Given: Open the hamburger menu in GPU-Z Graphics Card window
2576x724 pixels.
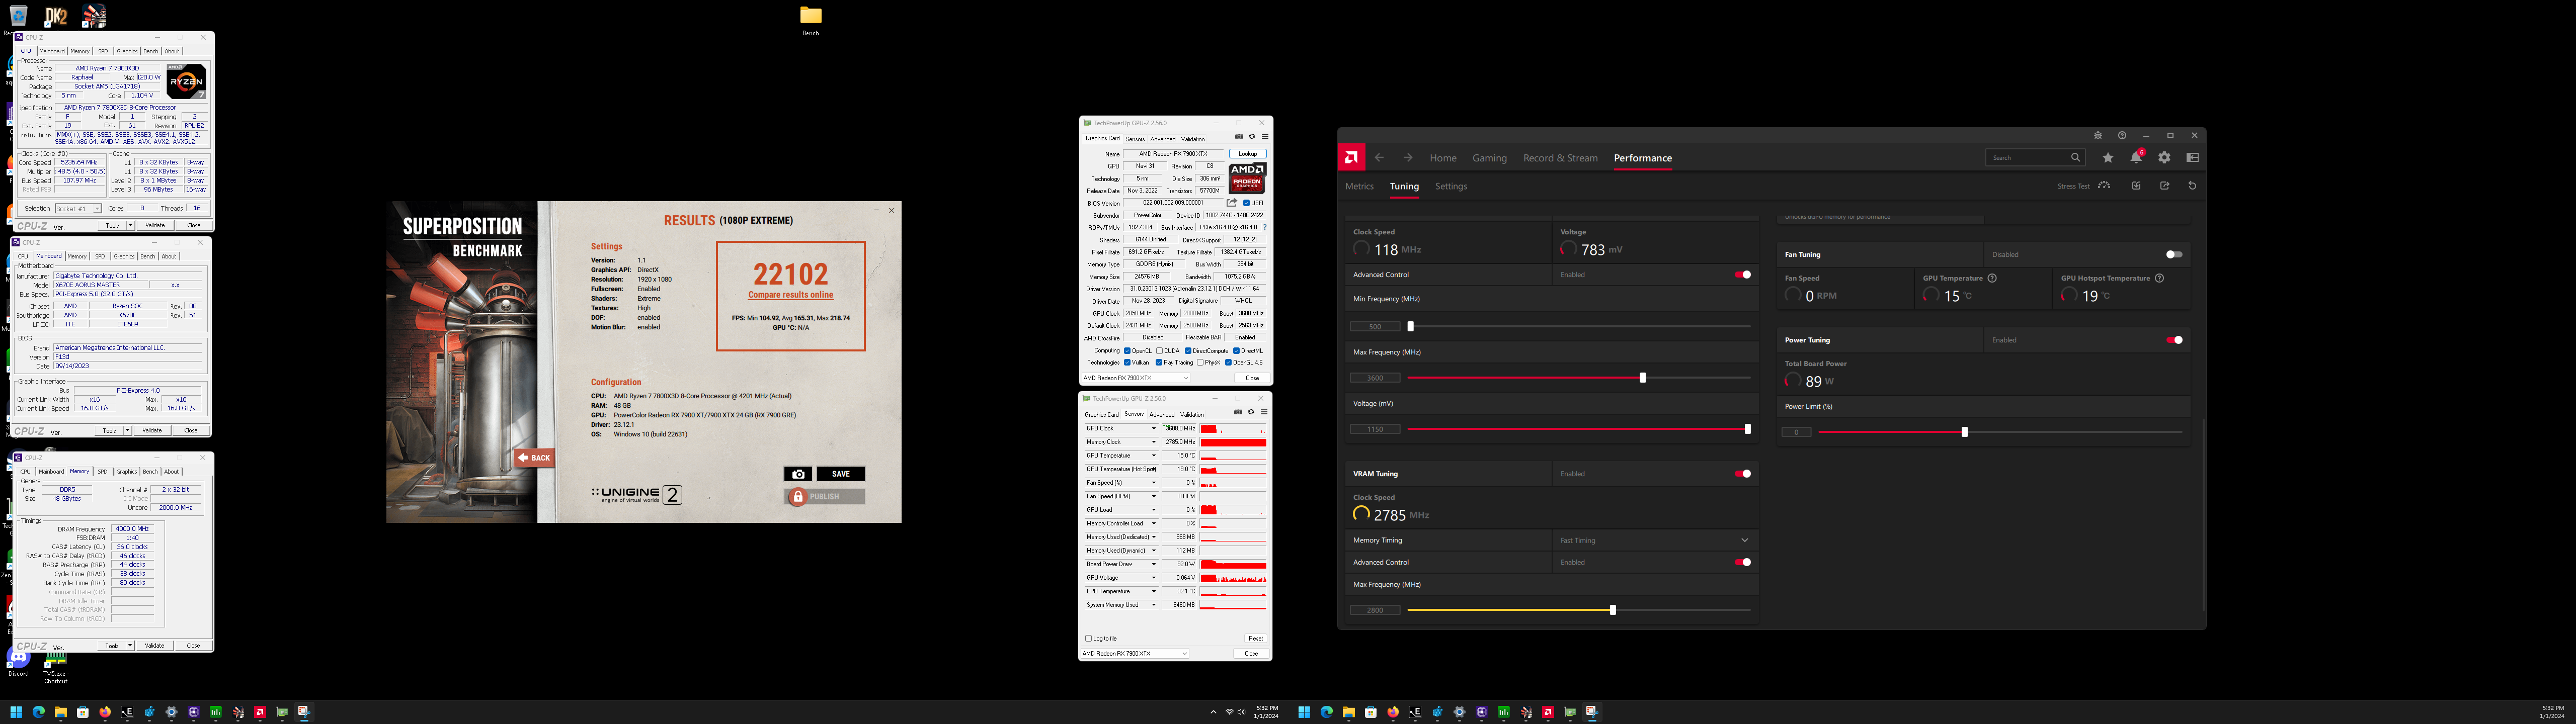Looking at the screenshot, I should click(x=1264, y=137).
